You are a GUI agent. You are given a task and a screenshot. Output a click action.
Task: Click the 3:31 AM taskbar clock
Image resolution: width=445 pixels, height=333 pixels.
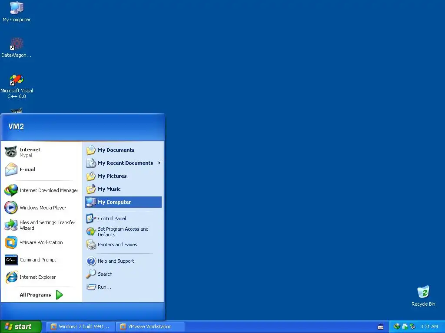(429, 326)
